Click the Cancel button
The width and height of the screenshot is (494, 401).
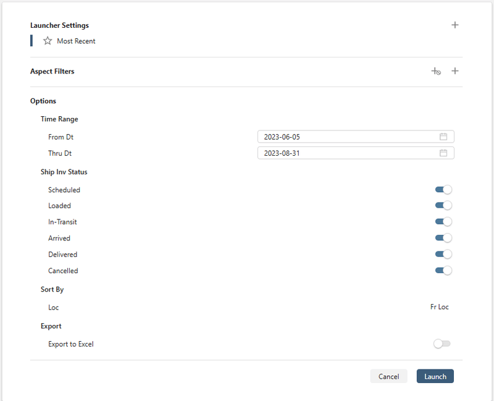click(388, 376)
